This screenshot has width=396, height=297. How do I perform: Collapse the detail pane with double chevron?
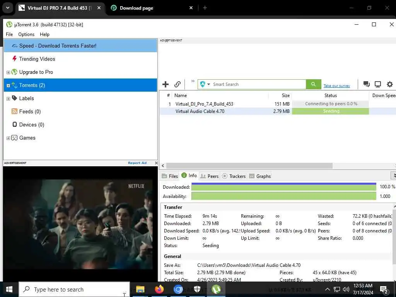tap(394, 175)
